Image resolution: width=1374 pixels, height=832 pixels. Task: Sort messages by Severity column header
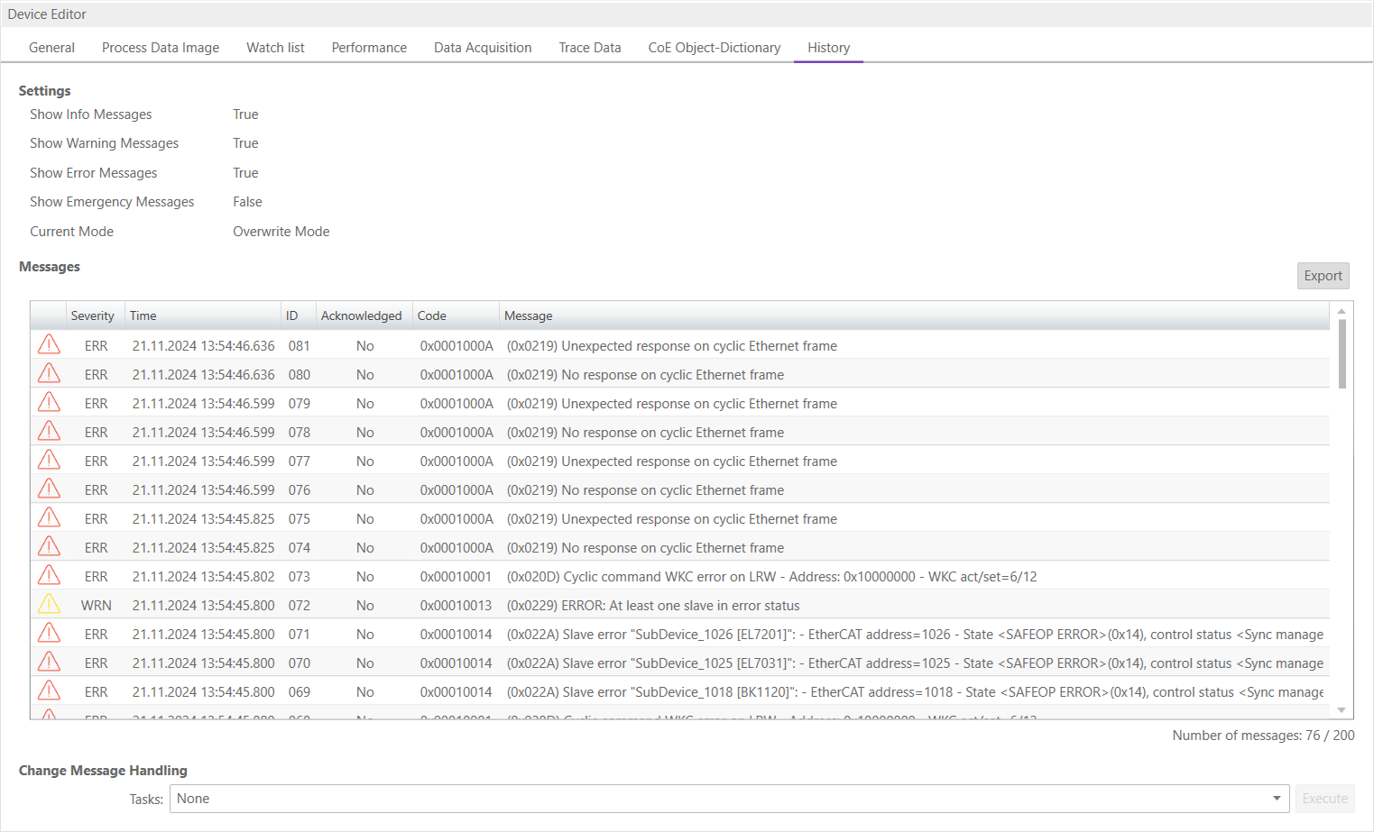(92, 315)
